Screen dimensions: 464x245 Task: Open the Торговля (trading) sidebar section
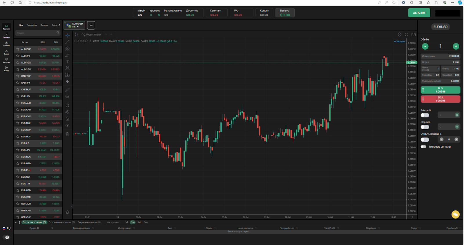pyautogui.click(x=6, y=27)
